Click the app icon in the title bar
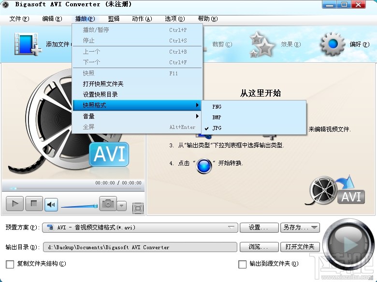 coord(5,4)
